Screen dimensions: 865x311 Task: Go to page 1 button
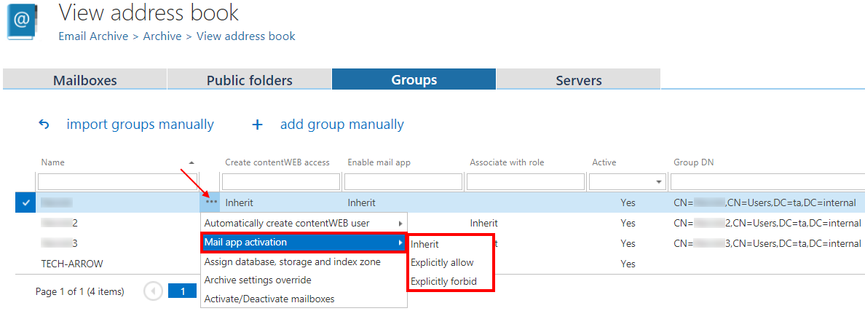(x=183, y=291)
